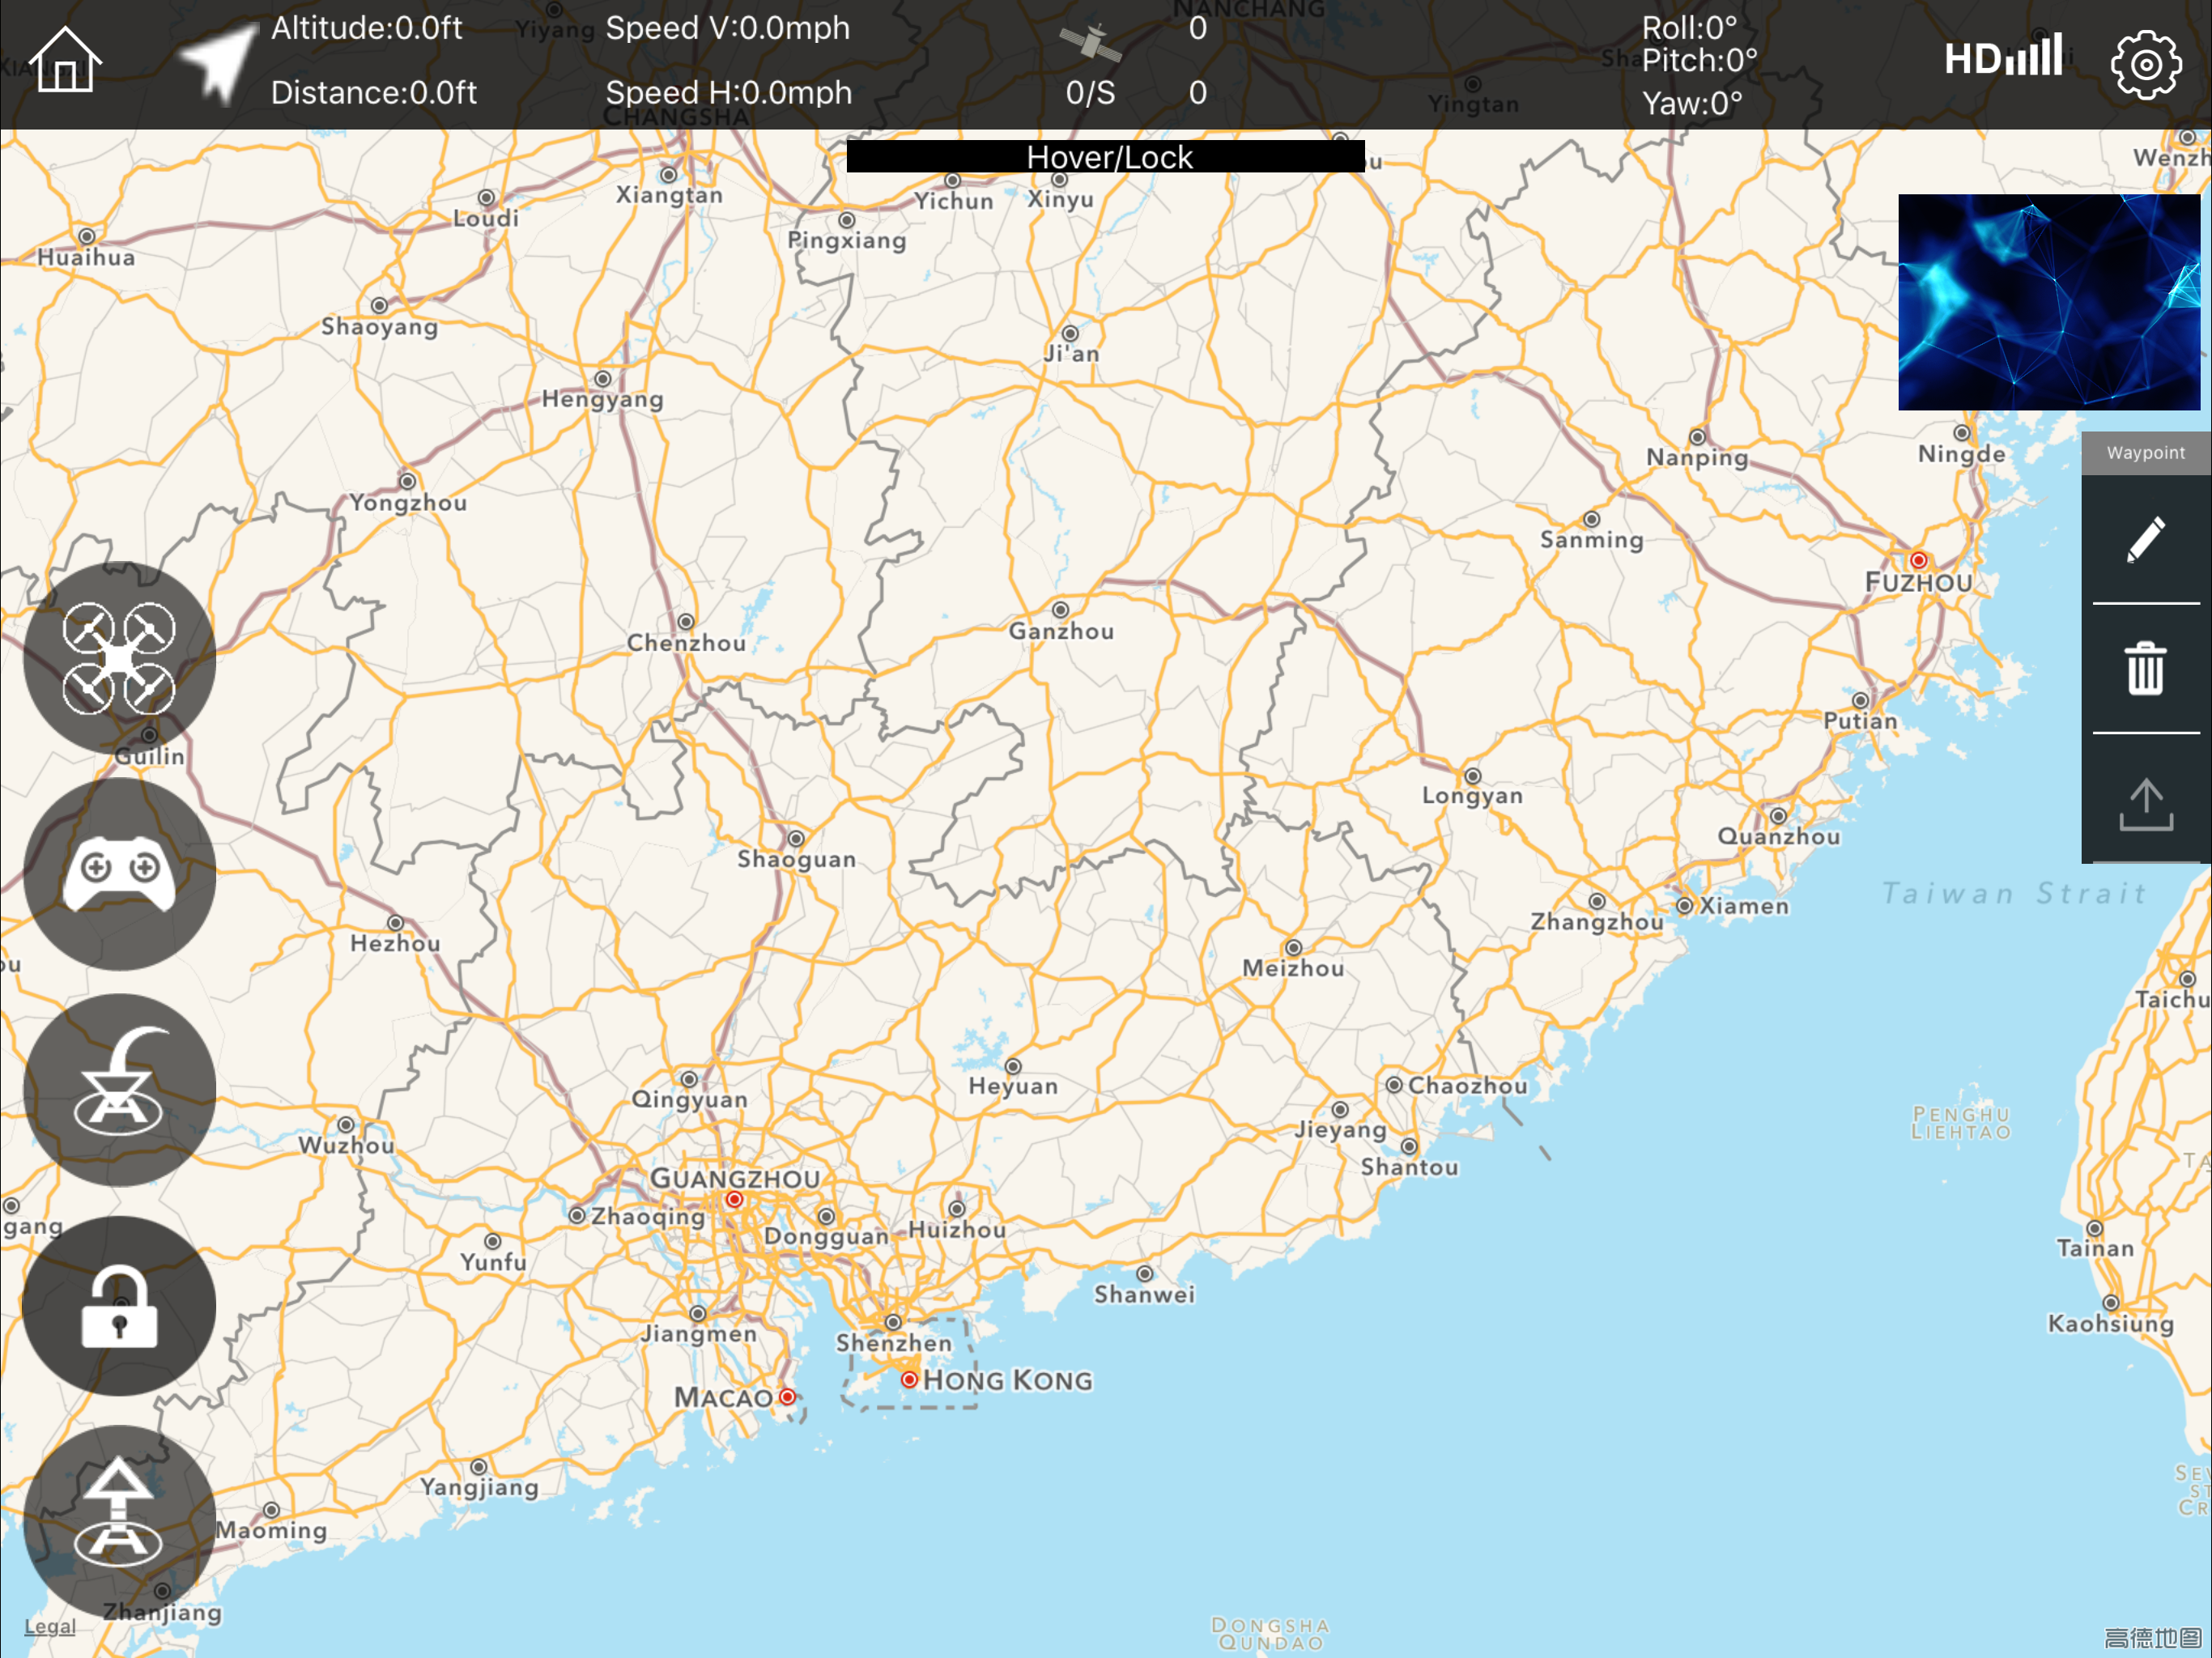Open the Legal link
This screenshot has height=1658, width=2212.
point(50,1627)
